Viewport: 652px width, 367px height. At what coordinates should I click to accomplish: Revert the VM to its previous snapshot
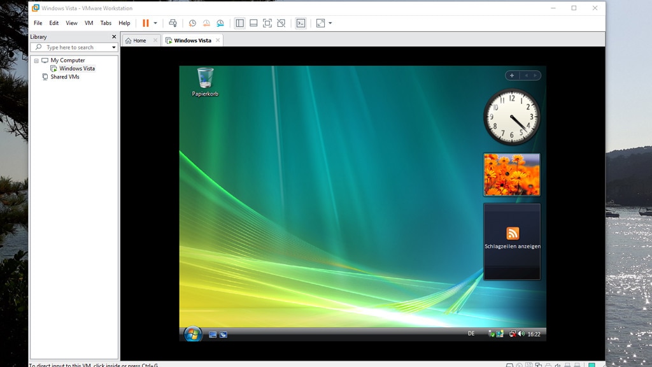[x=206, y=24]
